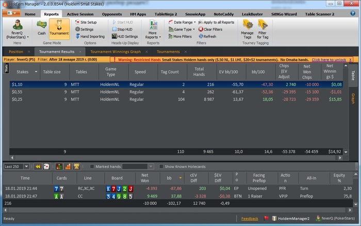Open More Reports menu

tap(153, 29)
